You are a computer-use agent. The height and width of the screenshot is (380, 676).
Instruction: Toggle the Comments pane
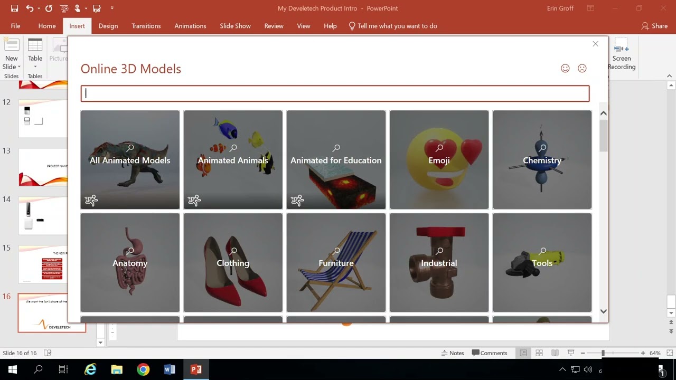click(490, 353)
